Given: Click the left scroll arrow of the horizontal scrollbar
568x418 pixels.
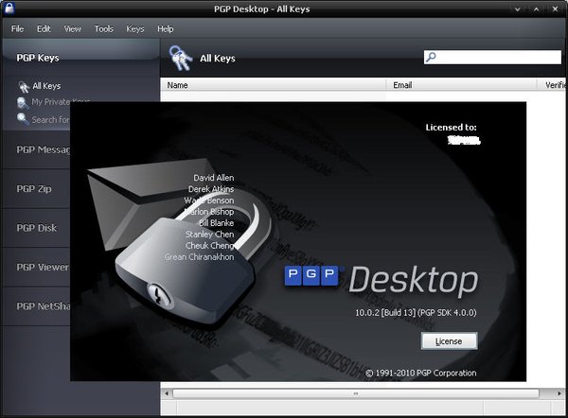Looking at the screenshot, I should point(167,393).
